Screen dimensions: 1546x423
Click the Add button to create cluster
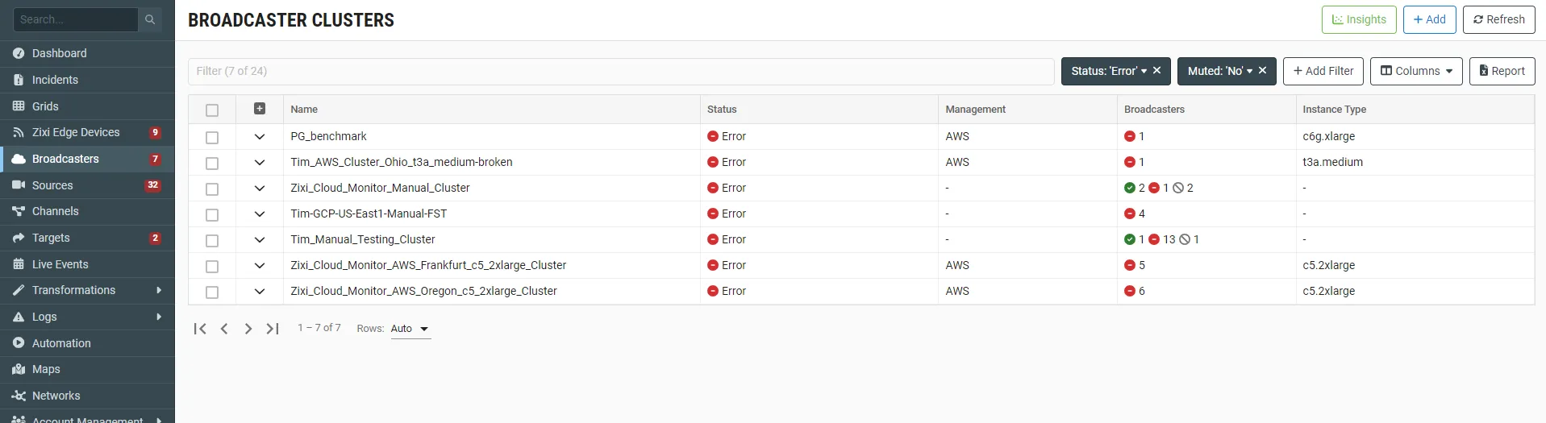[x=1429, y=19]
